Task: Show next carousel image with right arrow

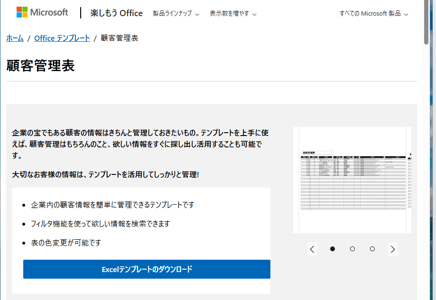Action: (393, 249)
